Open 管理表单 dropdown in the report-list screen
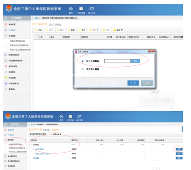Viewport: 191px width, 170px height. [56, 134]
